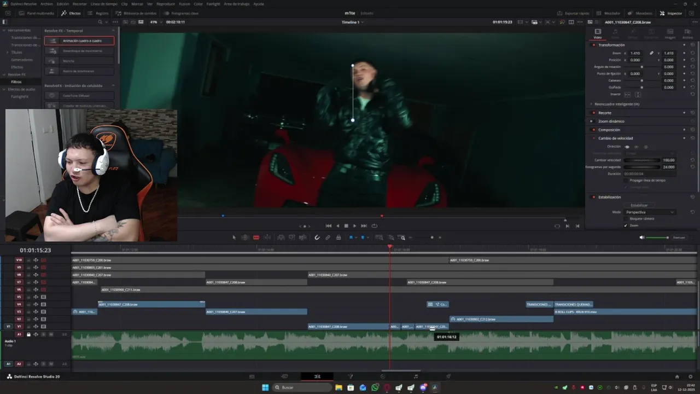700x394 pixels.
Task: Toggle timeline snapping magnet icon
Action: point(317,237)
